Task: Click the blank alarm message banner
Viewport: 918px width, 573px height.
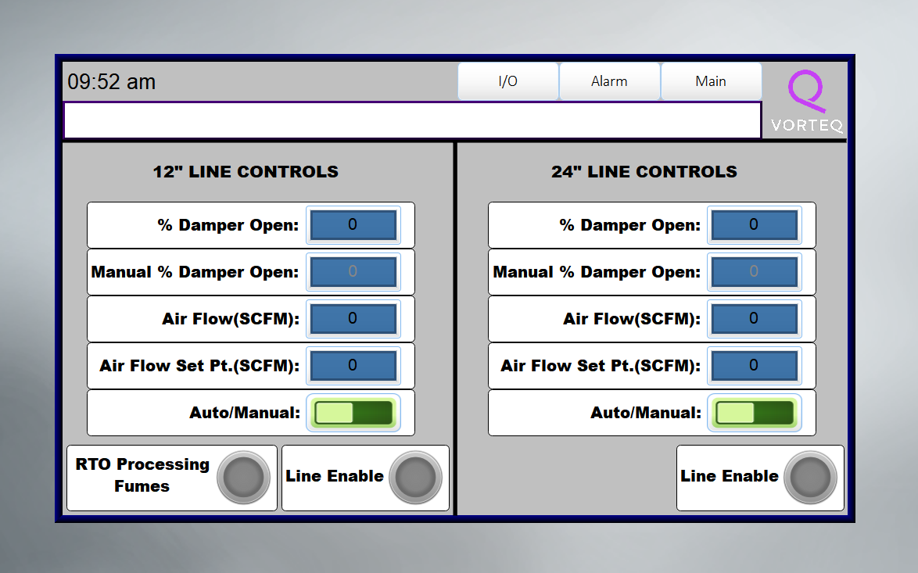Action: pyautogui.click(x=412, y=120)
